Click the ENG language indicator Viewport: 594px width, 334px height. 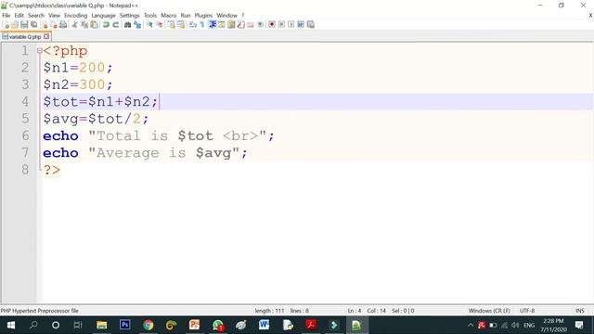(x=529, y=326)
